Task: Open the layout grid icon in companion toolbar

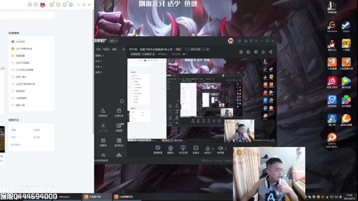Action: click(x=256, y=52)
